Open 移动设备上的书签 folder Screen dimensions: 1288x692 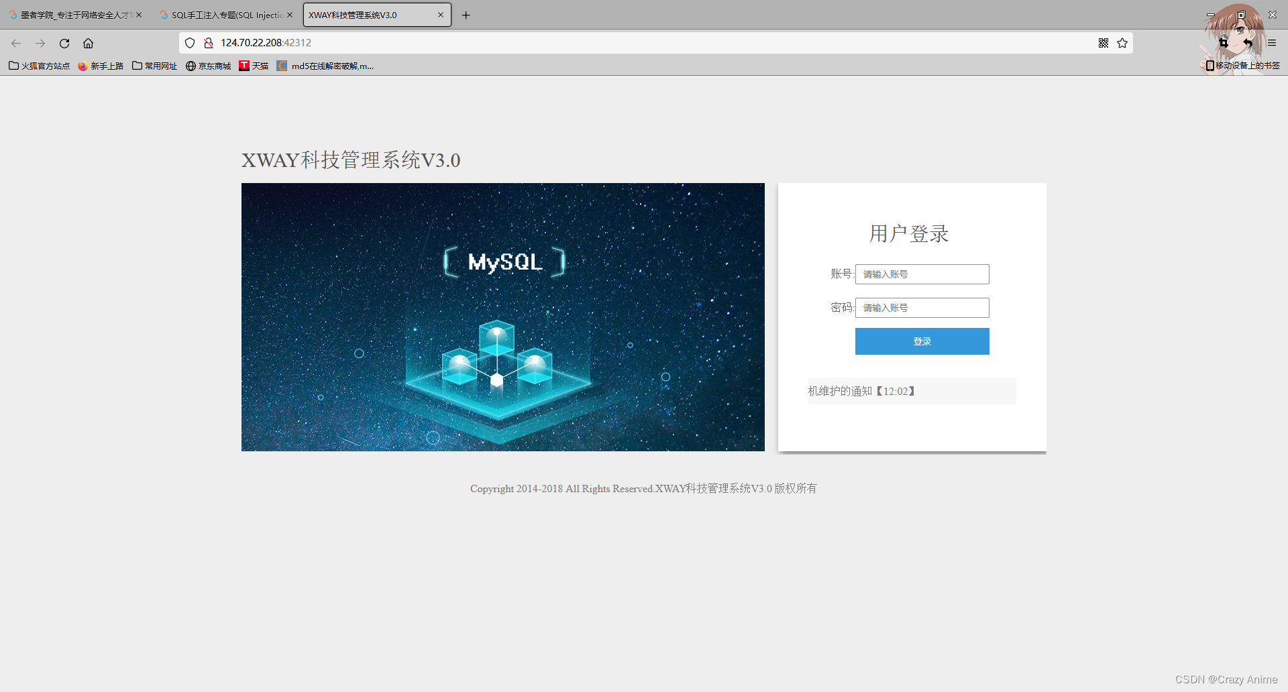[1242, 66]
